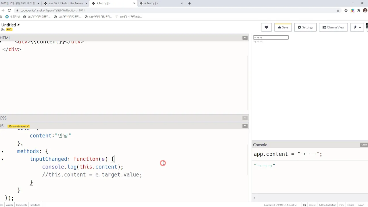Open the Comments panel
Image resolution: width=368 pixels, height=207 pixels.
(21, 205)
